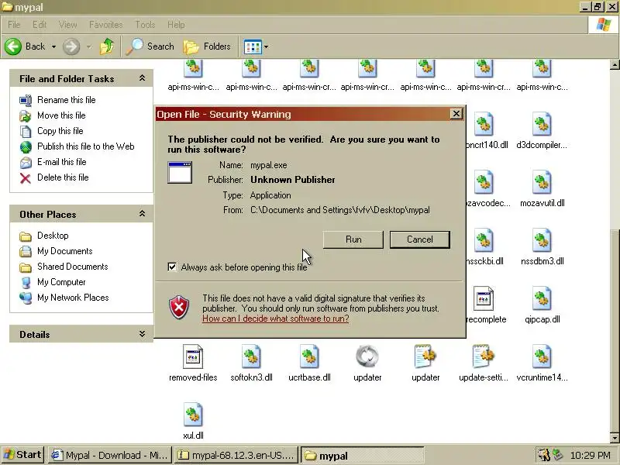Click the Run button
Screen dimensions: 620x465
coord(353,239)
